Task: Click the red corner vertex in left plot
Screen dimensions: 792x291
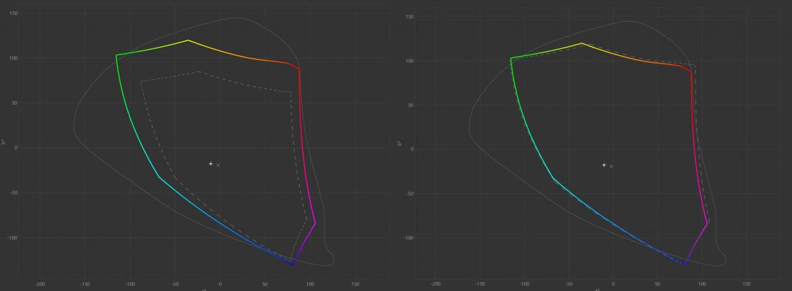Action: coord(299,68)
